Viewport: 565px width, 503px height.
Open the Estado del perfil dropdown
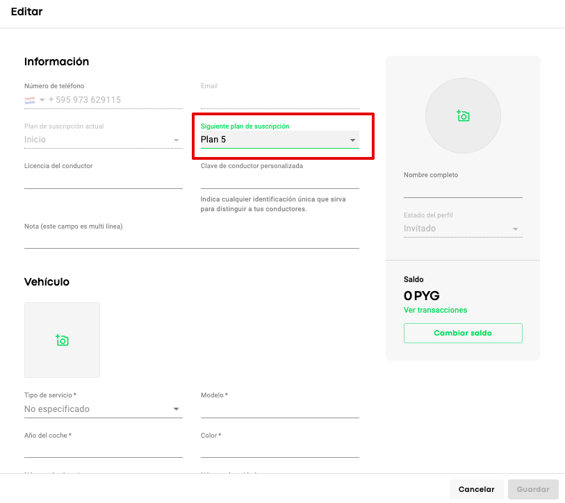[x=462, y=229]
